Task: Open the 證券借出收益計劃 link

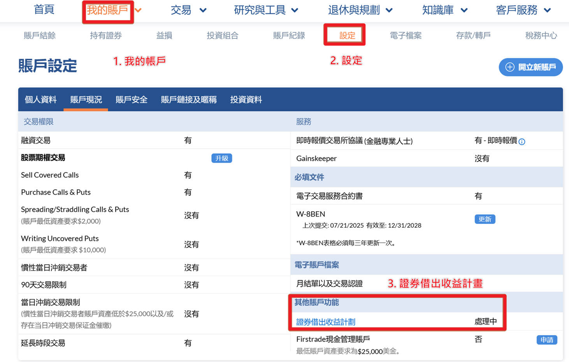Action: (326, 322)
